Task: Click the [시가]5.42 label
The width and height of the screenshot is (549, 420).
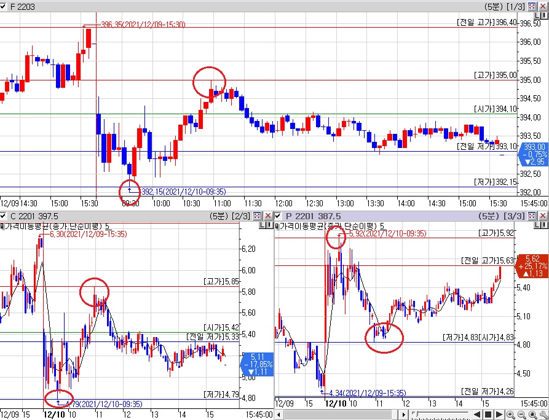Action: [221, 327]
